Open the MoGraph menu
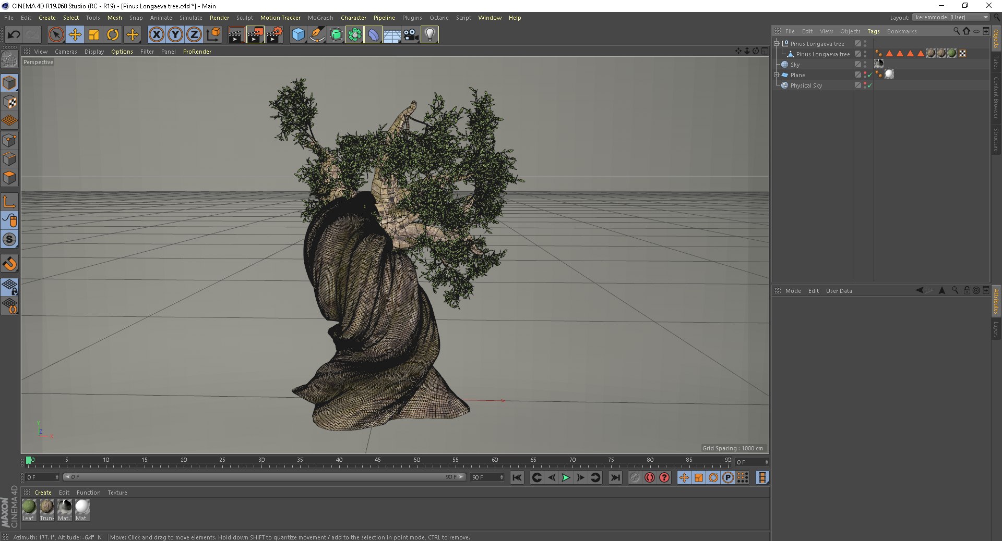This screenshot has width=1002, height=541. 320,18
